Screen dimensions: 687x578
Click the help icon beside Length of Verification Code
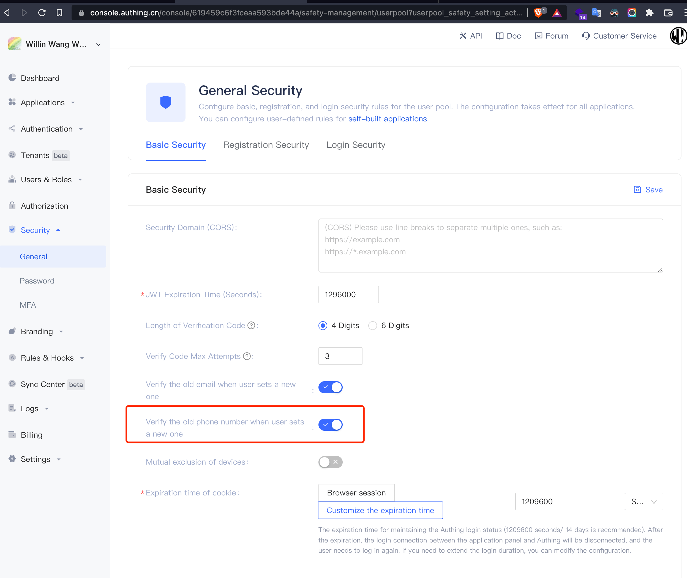251,325
